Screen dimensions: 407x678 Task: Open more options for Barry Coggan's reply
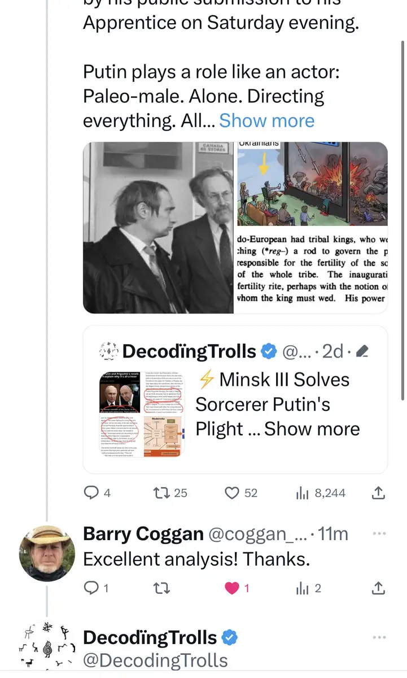tap(379, 533)
